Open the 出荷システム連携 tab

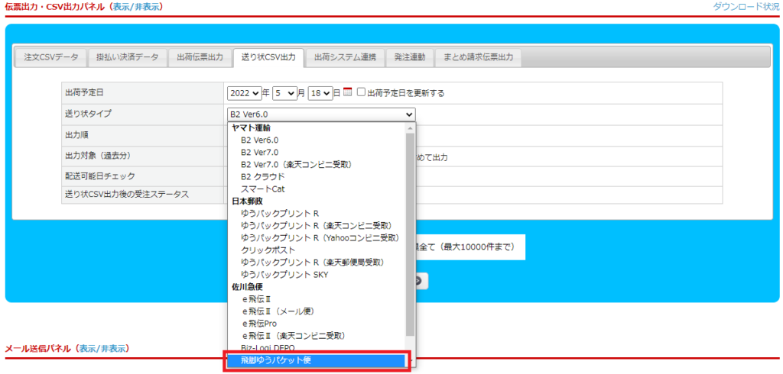coord(345,57)
